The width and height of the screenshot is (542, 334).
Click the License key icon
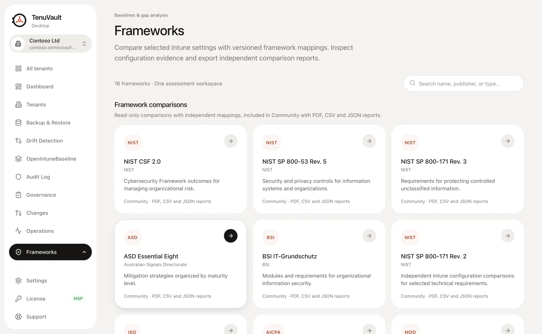18,299
